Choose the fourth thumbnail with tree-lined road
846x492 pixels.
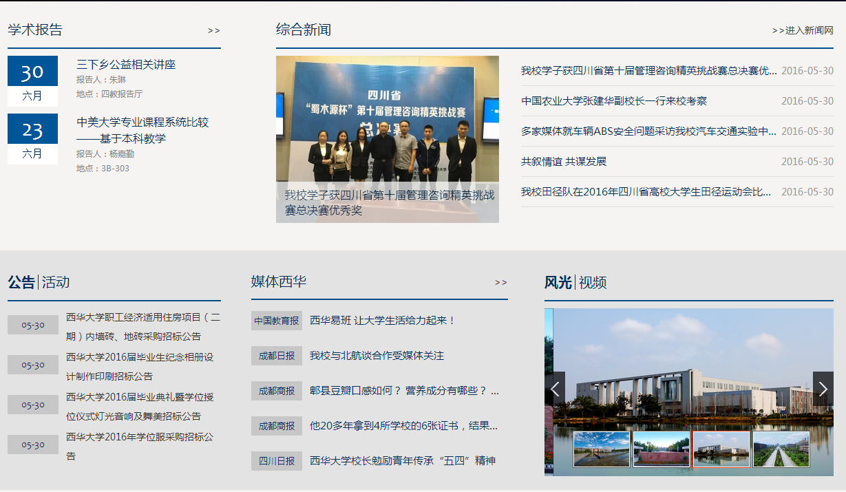[x=781, y=449]
